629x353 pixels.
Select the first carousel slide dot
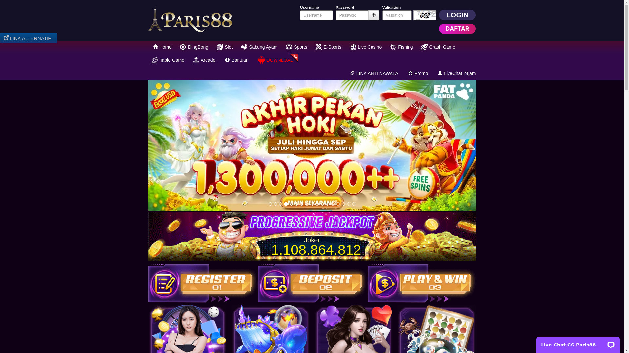pyautogui.click(x=270, y=204)
